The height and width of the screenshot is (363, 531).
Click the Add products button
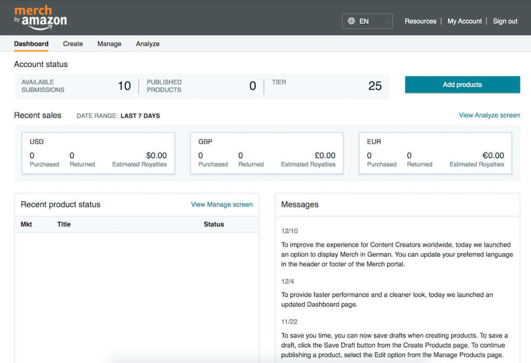click(x=462, y=85)
